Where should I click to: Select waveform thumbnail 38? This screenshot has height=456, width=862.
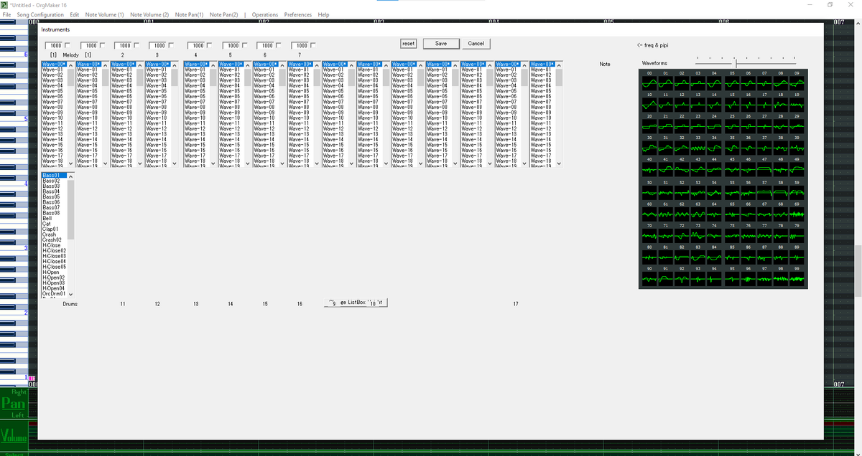point(781,146)
